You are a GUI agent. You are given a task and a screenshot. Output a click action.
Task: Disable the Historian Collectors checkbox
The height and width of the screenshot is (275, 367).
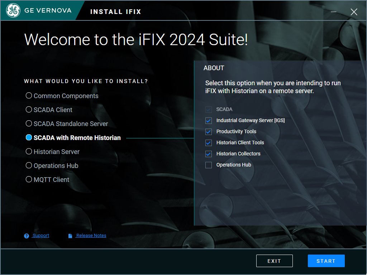pyautogui.click(x=209, y=154)
